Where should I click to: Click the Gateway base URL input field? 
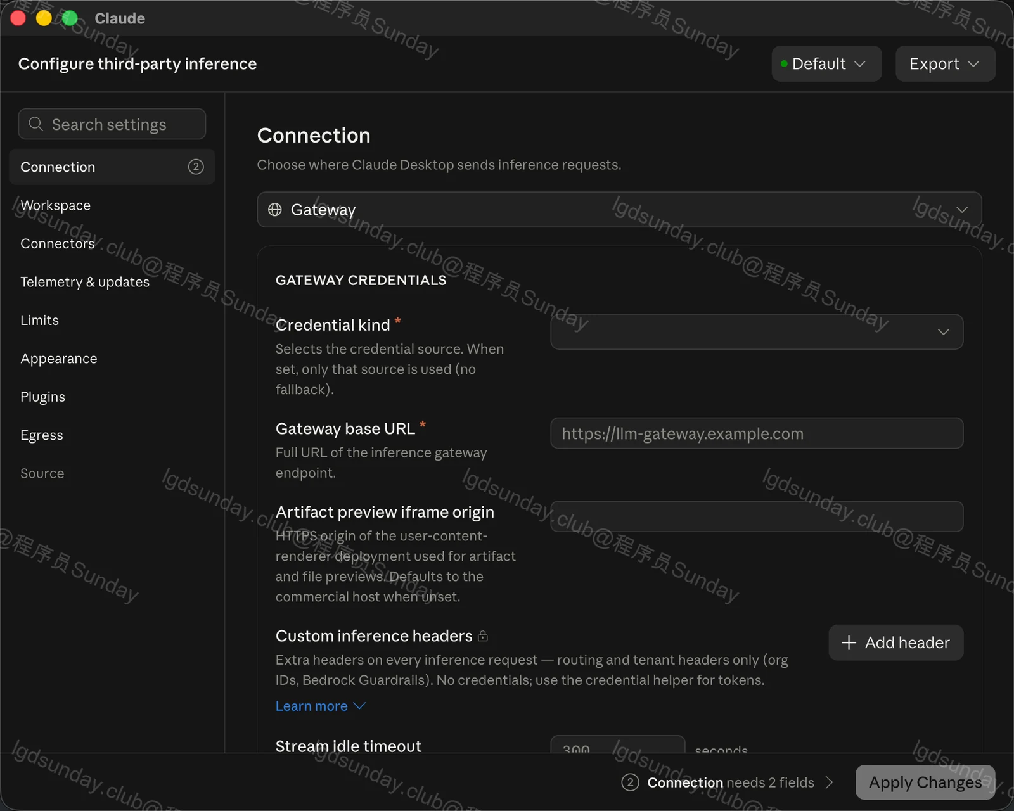click(757, 433)
